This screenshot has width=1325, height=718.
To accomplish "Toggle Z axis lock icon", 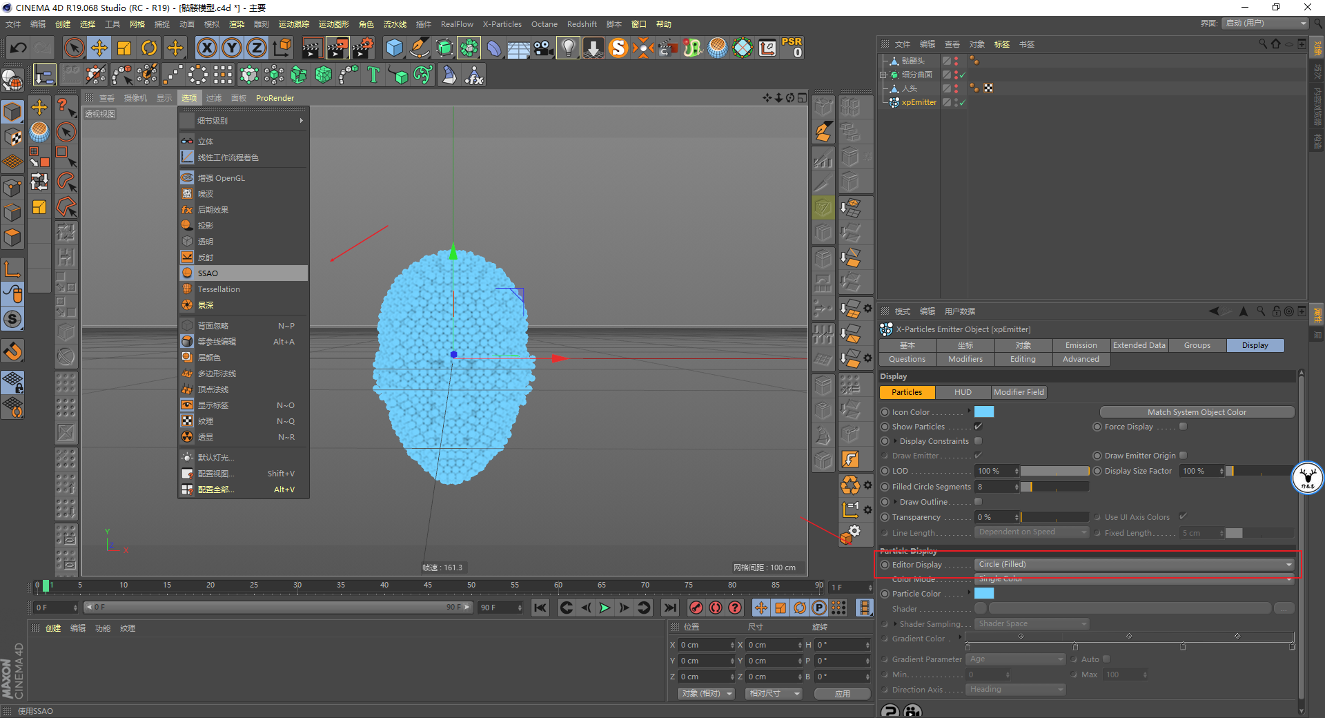I will pos(257,48).
